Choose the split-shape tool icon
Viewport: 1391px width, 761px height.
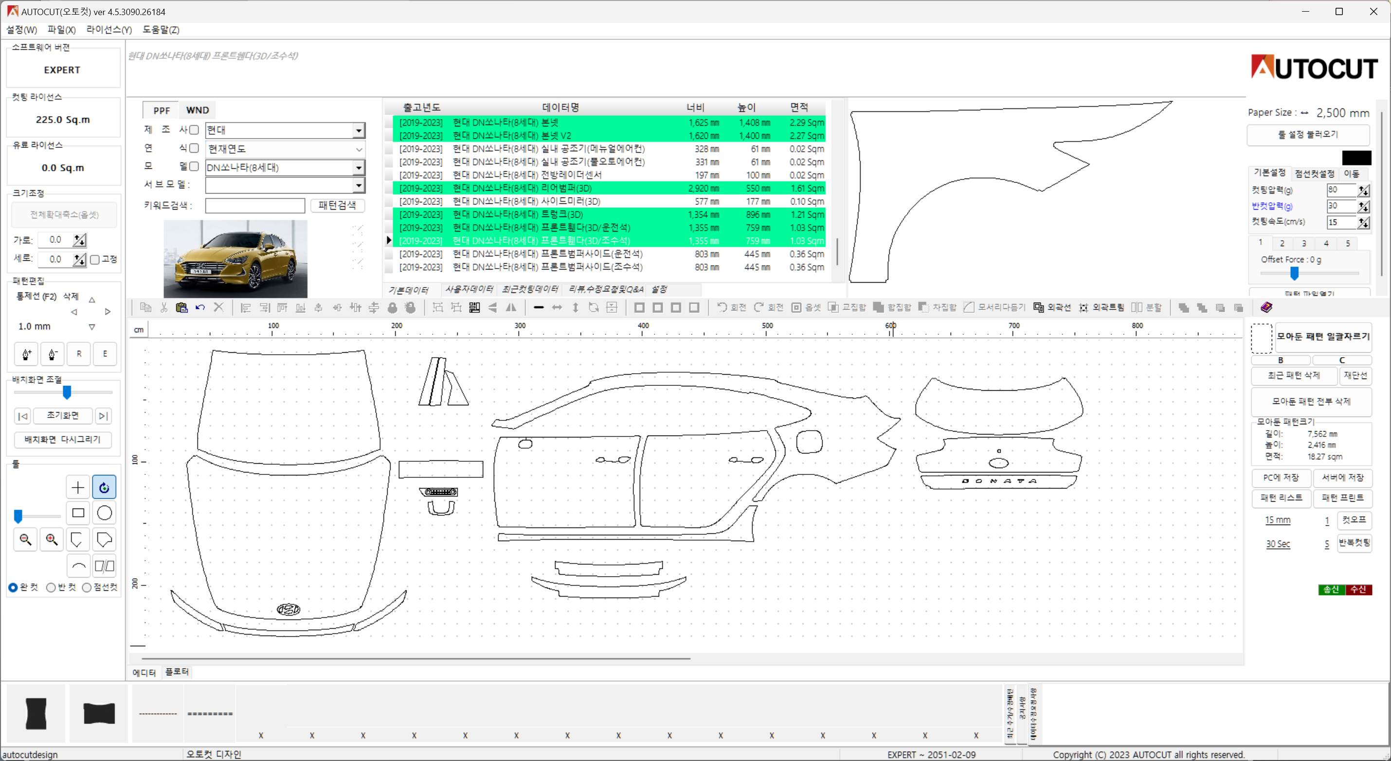pos(104,566)
